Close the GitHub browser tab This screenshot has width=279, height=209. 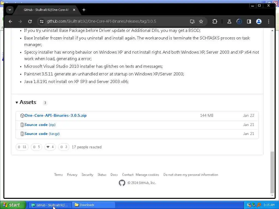[x=74, y=10]
